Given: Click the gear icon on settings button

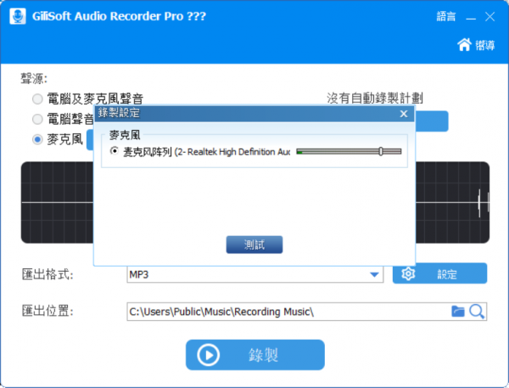Looking at the screenshot, I should (x=408, y=274).
